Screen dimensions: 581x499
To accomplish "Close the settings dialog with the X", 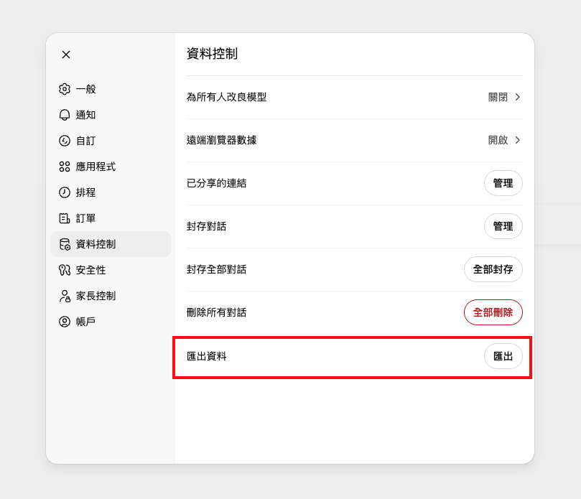I will (65, 55).
